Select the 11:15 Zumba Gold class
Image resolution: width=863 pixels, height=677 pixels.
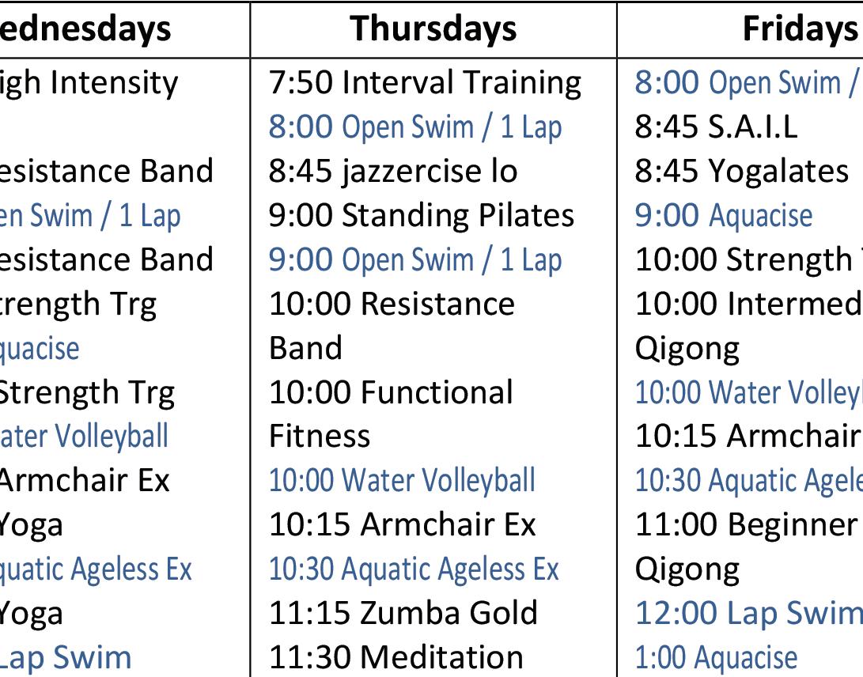pyautogui.click(x=403, y=613)
